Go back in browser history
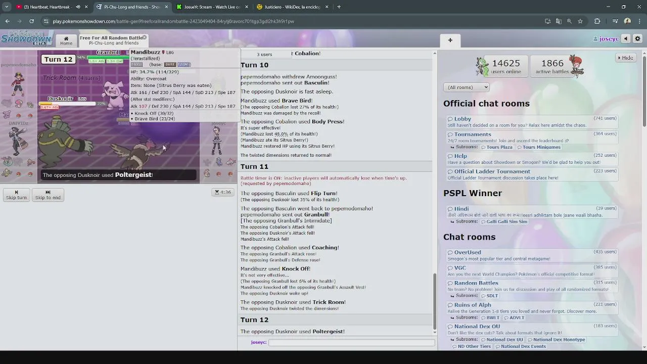Image resolution: width=647 pixels, height=364 pixels. tap(7, 21)
